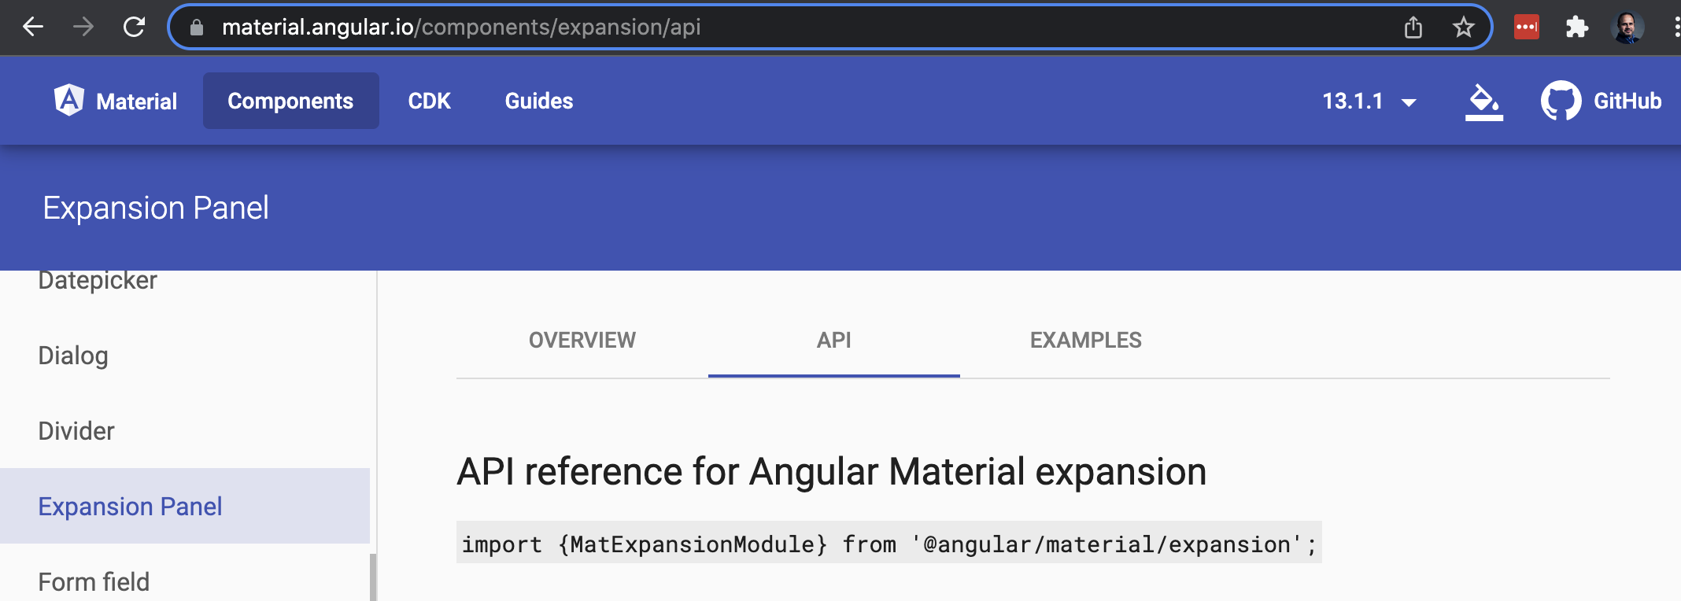1681x601 pixels.
Task: Open the Guides nav button
Action: [x=539, y=101]
